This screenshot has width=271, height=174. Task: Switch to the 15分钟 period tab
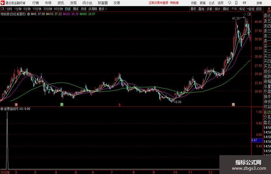point(37,9)
